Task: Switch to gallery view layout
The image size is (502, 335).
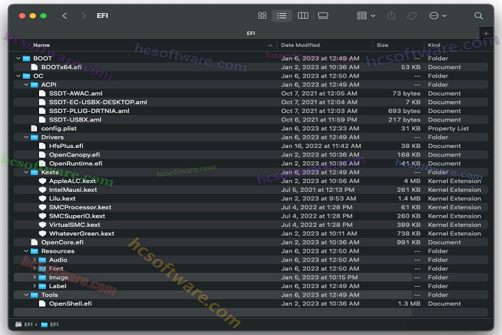Action: [x=323, y=15]
